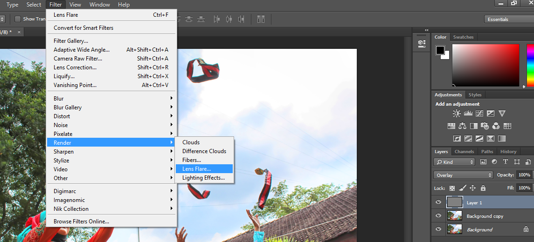Open Camera Raw Filter...
The width and height of the screenshot is (534, 242).
(112, 59)
